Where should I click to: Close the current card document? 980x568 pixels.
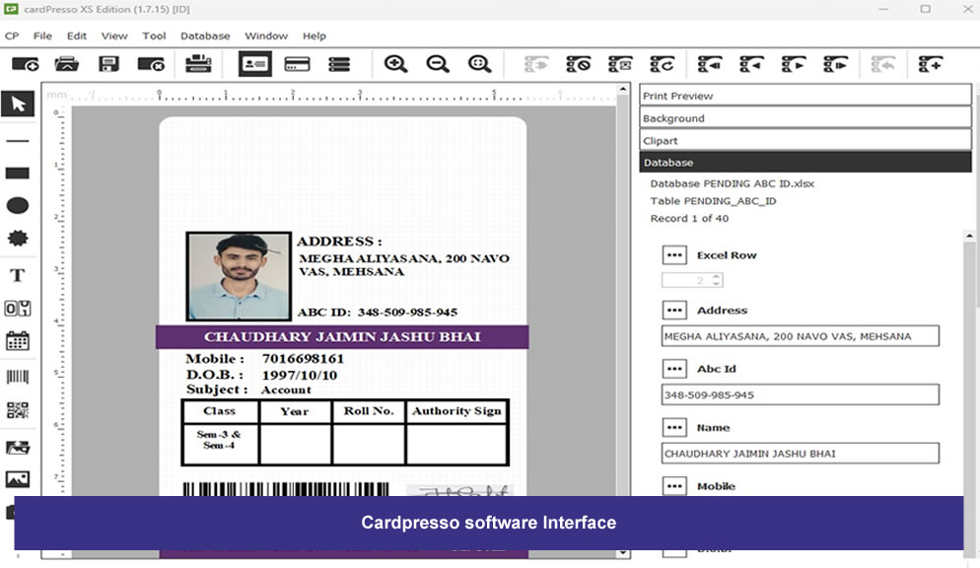pos(151,64)
